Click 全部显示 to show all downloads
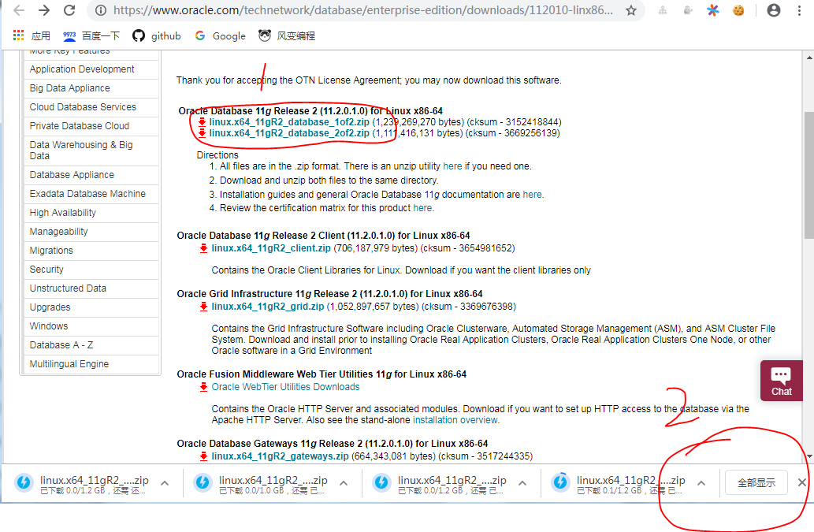Image resolution: width=814 pixels, height=532 pixels. point(756,483)
